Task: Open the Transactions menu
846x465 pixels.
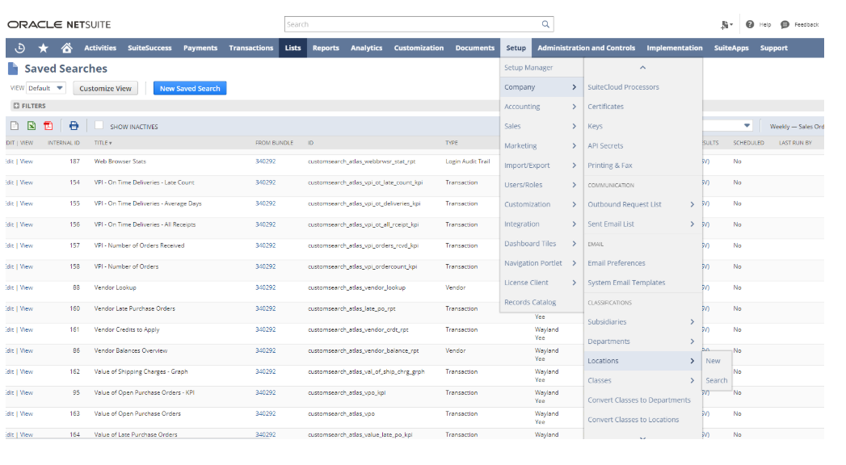Action: tap(250, 48)
